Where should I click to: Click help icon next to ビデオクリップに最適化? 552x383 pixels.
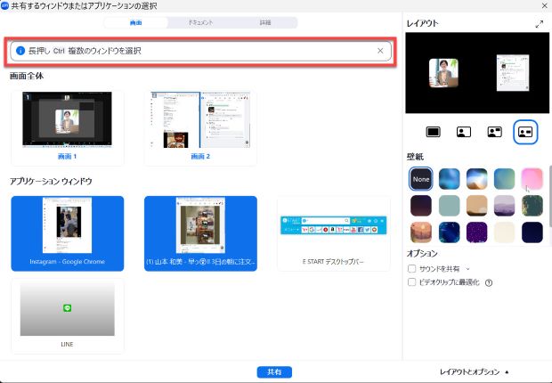click(x=489, y=282)
